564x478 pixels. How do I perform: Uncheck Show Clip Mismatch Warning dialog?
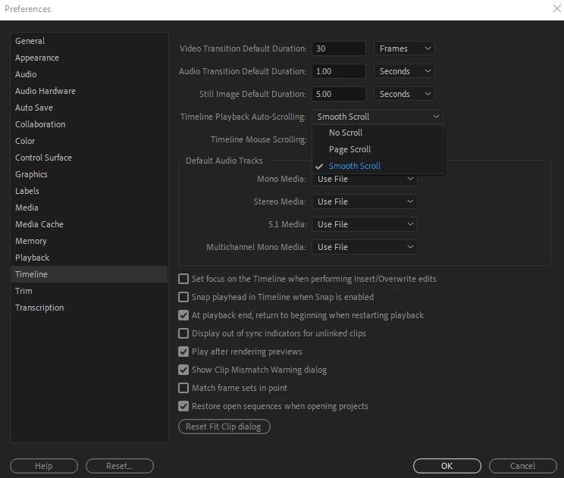tap(183, 370)
